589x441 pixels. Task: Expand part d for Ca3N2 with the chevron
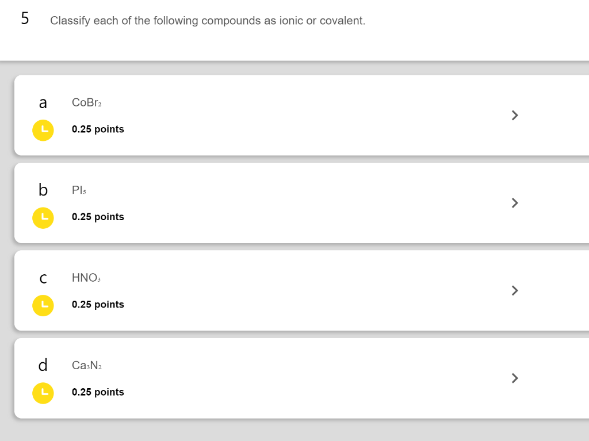tap(514, 378)
